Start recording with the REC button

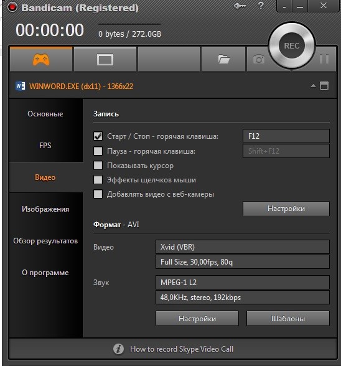coord(292,46)
